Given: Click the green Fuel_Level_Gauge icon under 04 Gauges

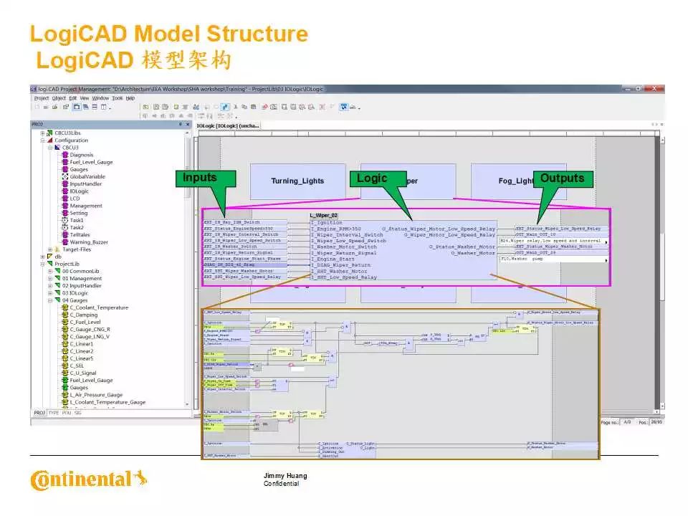Looking at the screenshot, I should tap(64, 381).
